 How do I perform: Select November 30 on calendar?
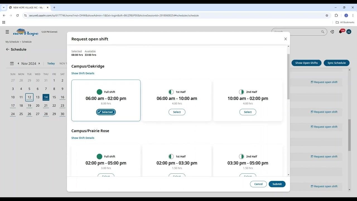(x=62, y=114)
